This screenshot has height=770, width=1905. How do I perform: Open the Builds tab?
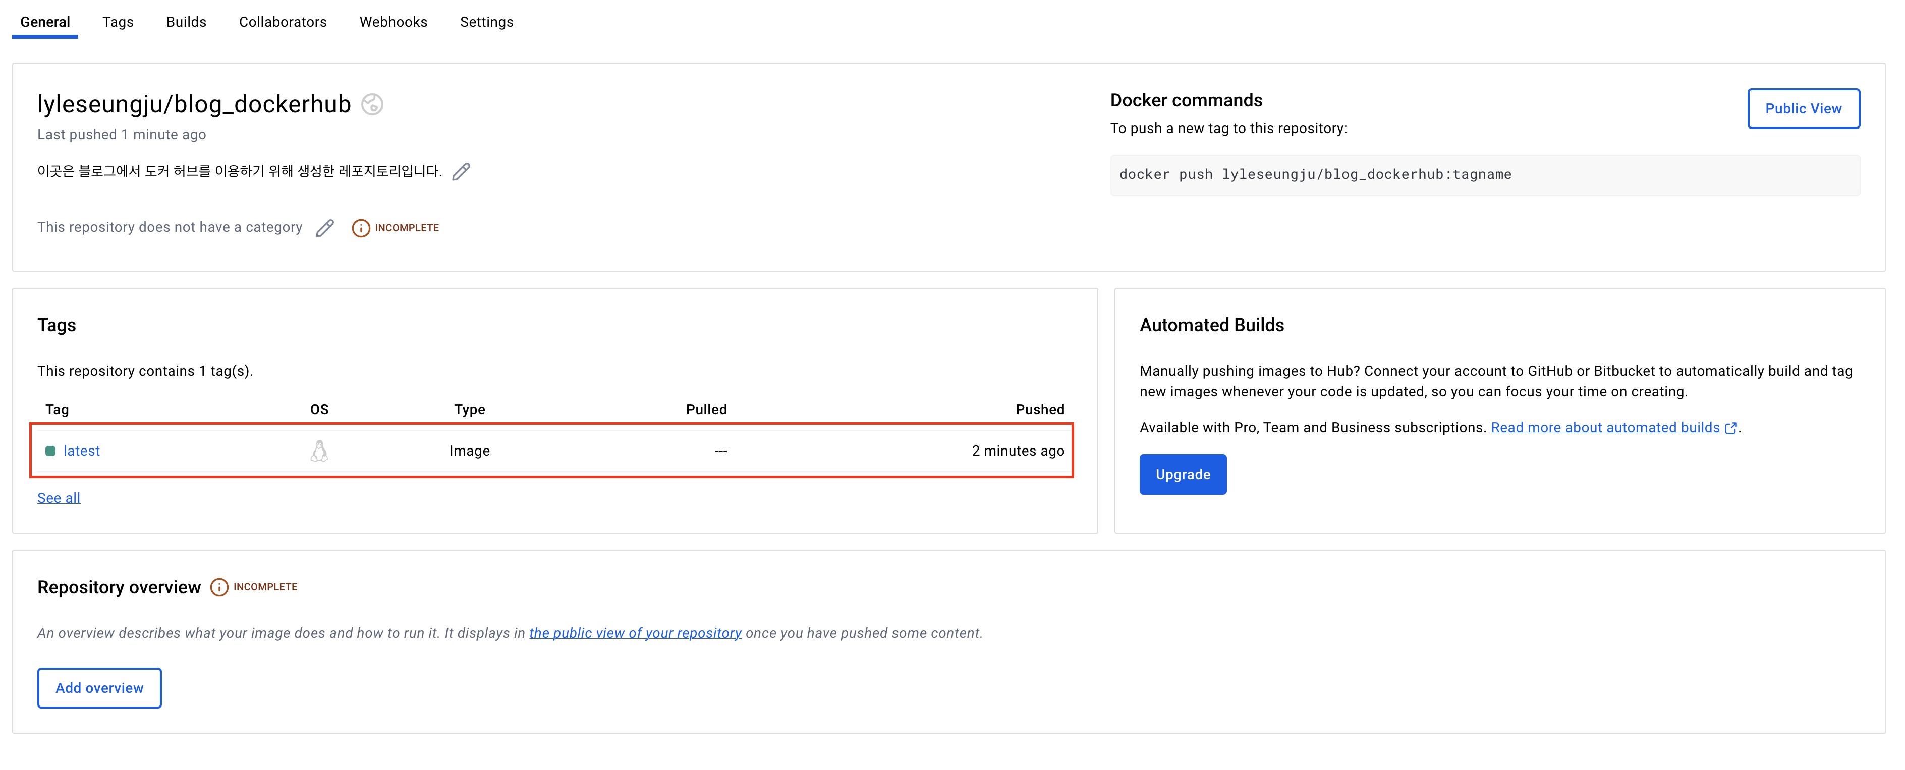pyautogui.click(x=186, y=22)
